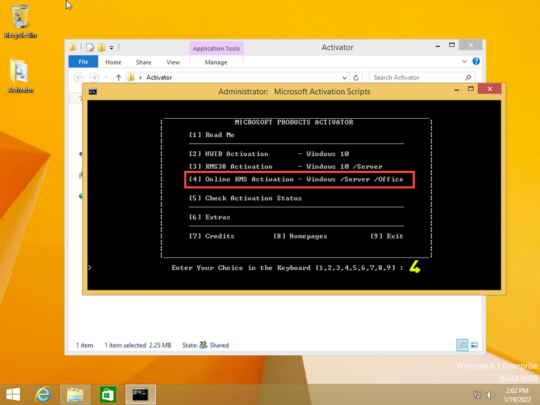Close the Microsoft Activation Scripts console window
The width and height of the screenshot is (540, 405).
pos(489,89)
